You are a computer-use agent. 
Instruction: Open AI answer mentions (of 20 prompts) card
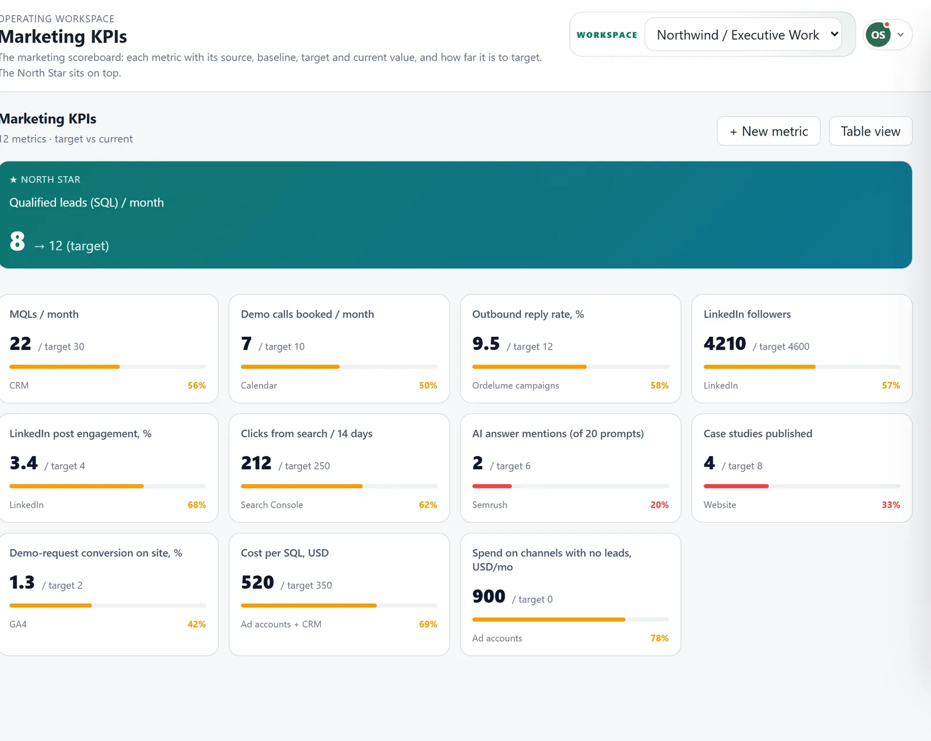tap(571, 468)
